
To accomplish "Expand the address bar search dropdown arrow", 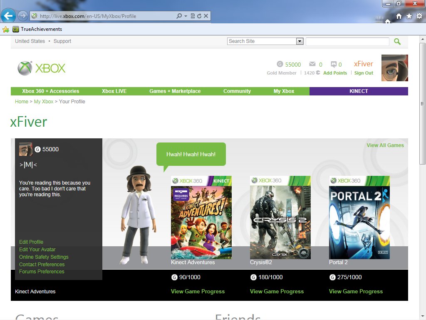I will 186,16.
